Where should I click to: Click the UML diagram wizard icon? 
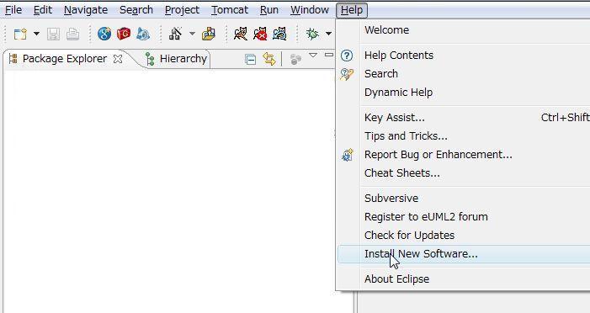(x=175, y=34)
